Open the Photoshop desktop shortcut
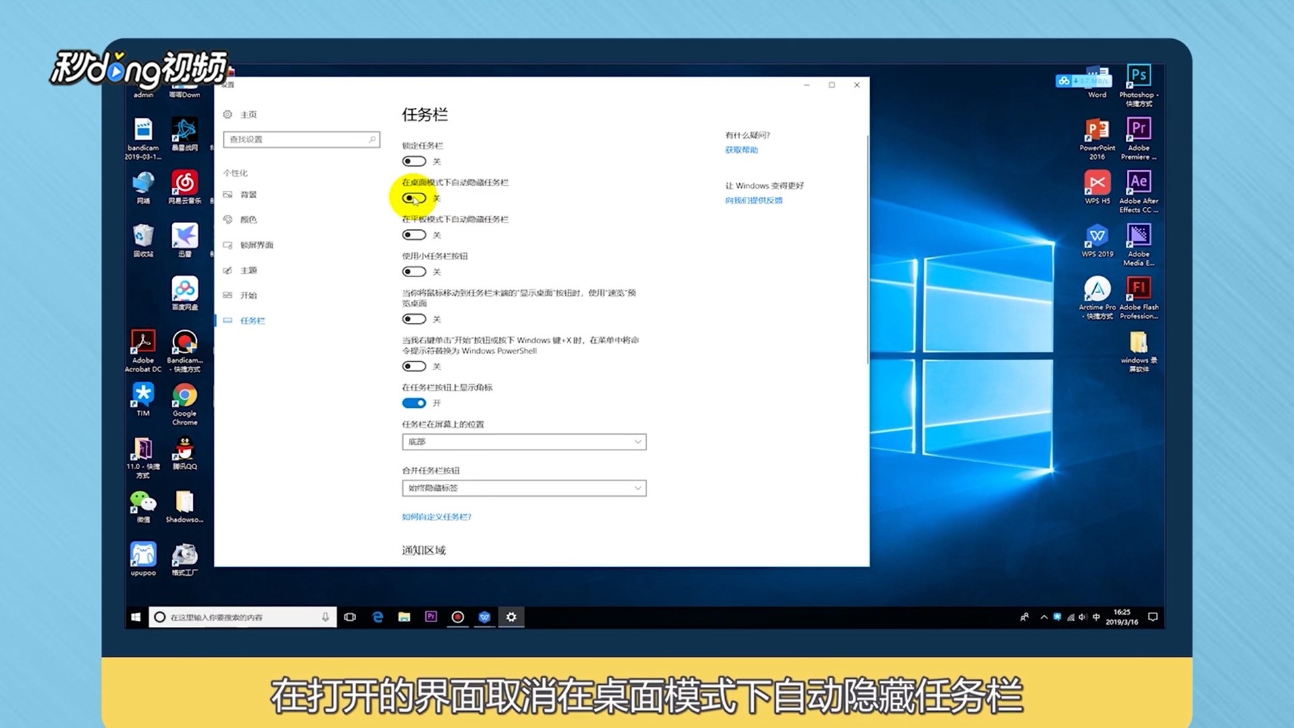1294x728 pixels. click(1138, 75)
